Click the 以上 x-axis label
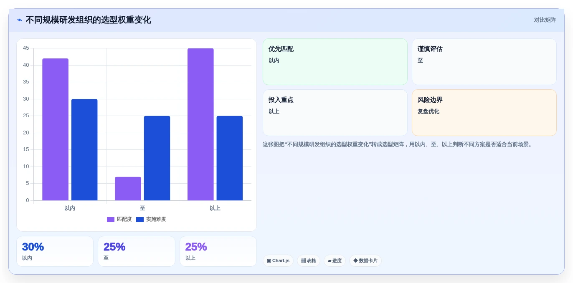Image resolution: width=573 pixels, height=283 pixels. coord(215,208)
